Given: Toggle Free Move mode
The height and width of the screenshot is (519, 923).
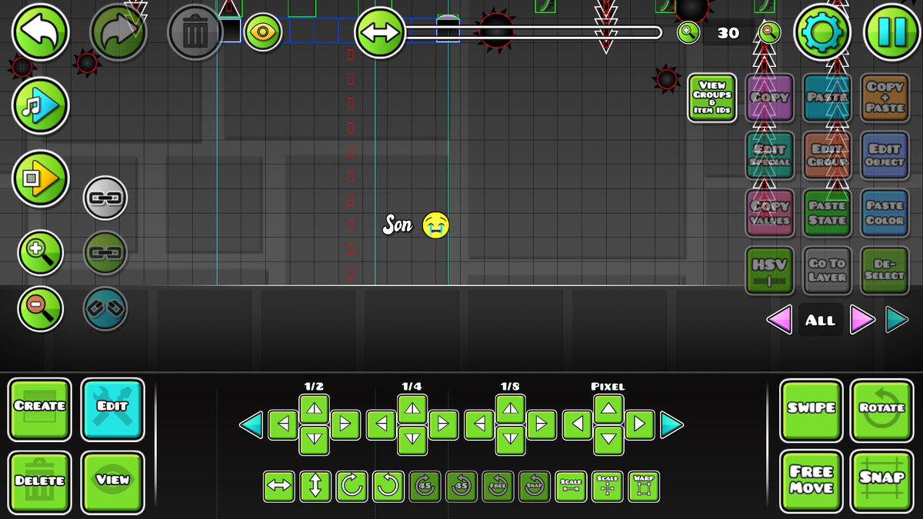Looking at the screenshot, I should pyautogui.click(x=811, y=482).
